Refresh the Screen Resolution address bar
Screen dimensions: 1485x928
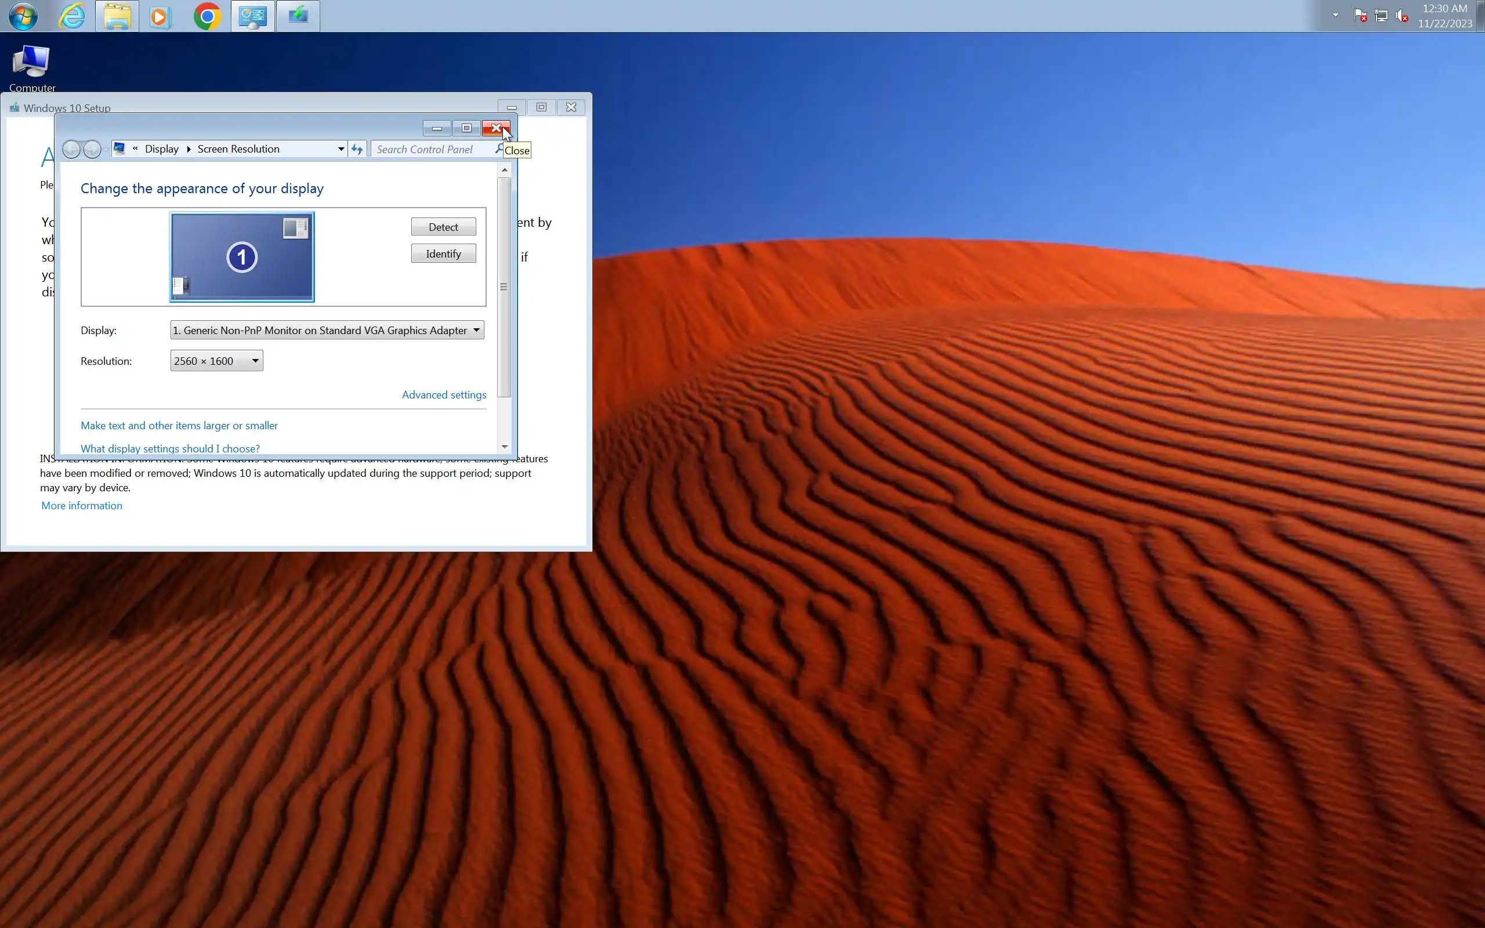[357, 149]
